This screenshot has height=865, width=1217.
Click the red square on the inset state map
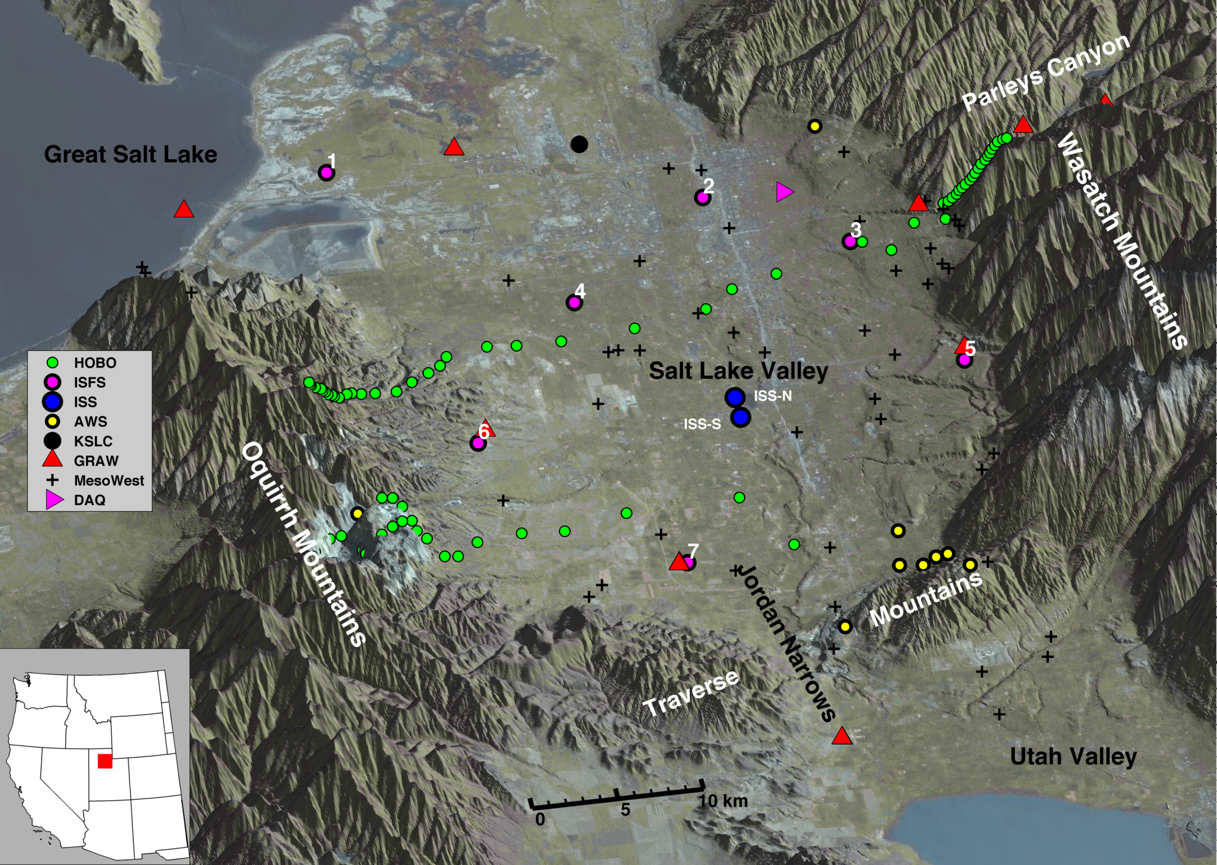click(105, 761)
